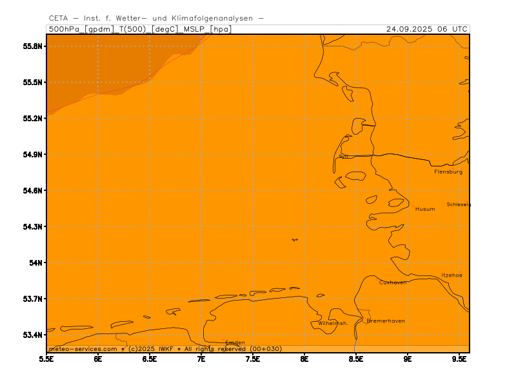Viewport: 516px width, 387px height.
Task: Click the date 24.09.2025 06 UTC
Action: [427, 29]
